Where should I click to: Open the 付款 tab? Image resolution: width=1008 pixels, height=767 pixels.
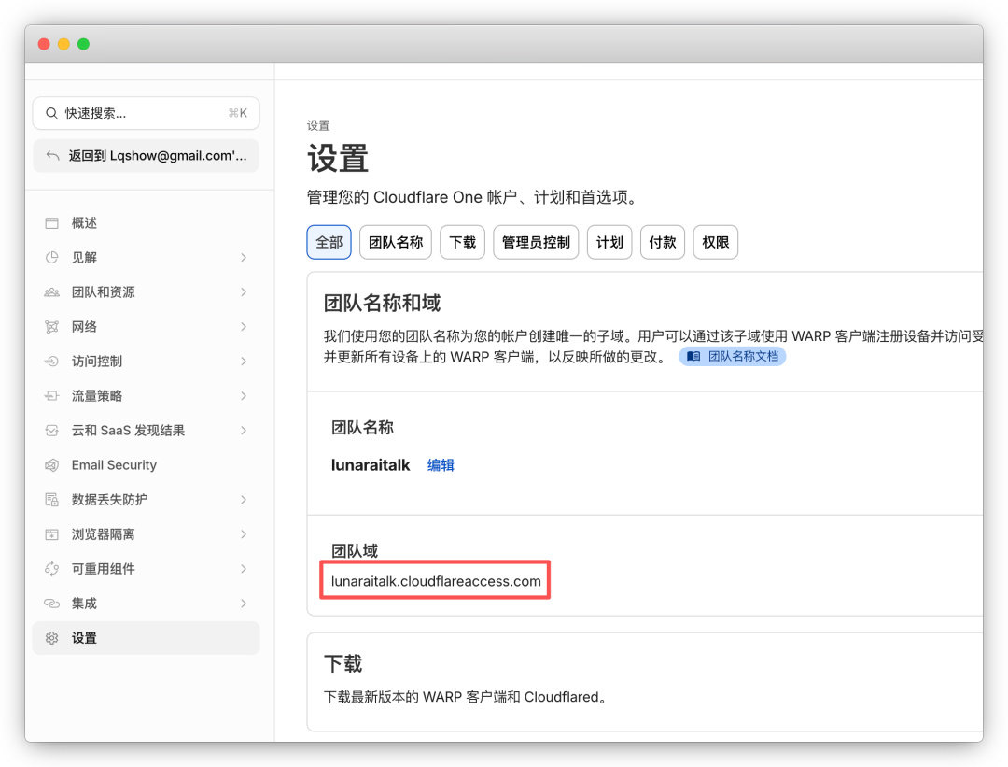point(663,242)
